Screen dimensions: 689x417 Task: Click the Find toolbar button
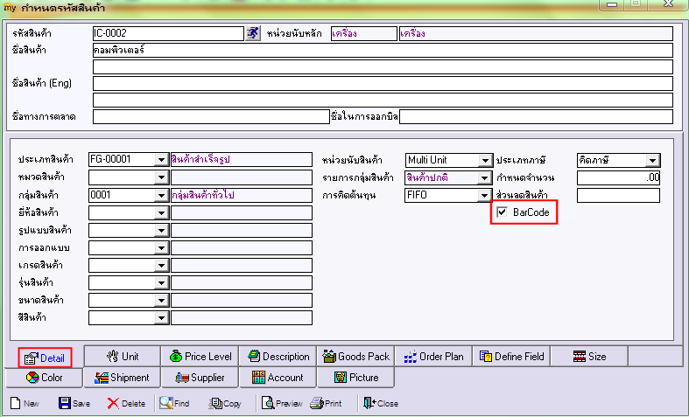coord(173,404)
